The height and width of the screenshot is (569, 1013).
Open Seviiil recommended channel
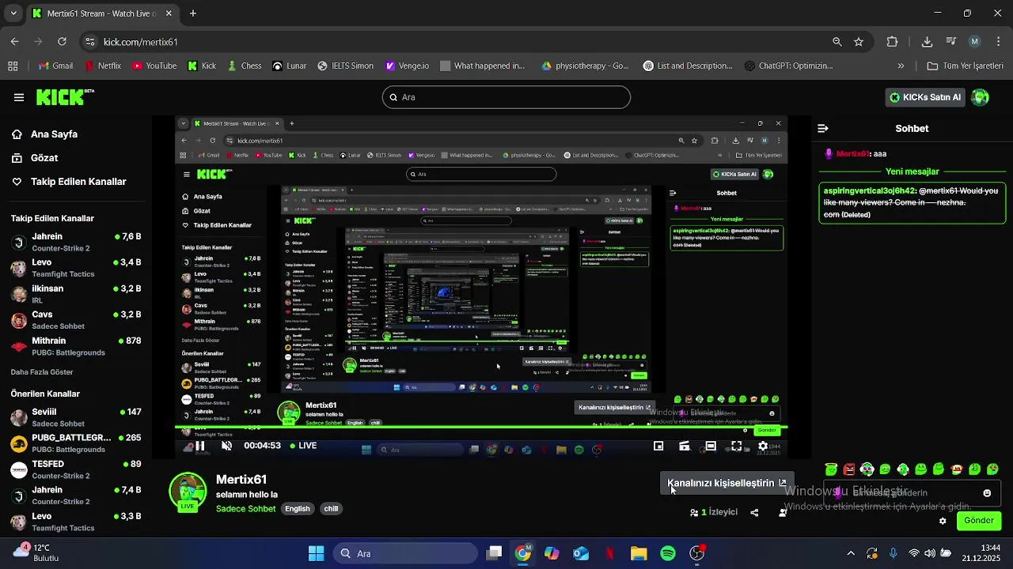point(76,417)
